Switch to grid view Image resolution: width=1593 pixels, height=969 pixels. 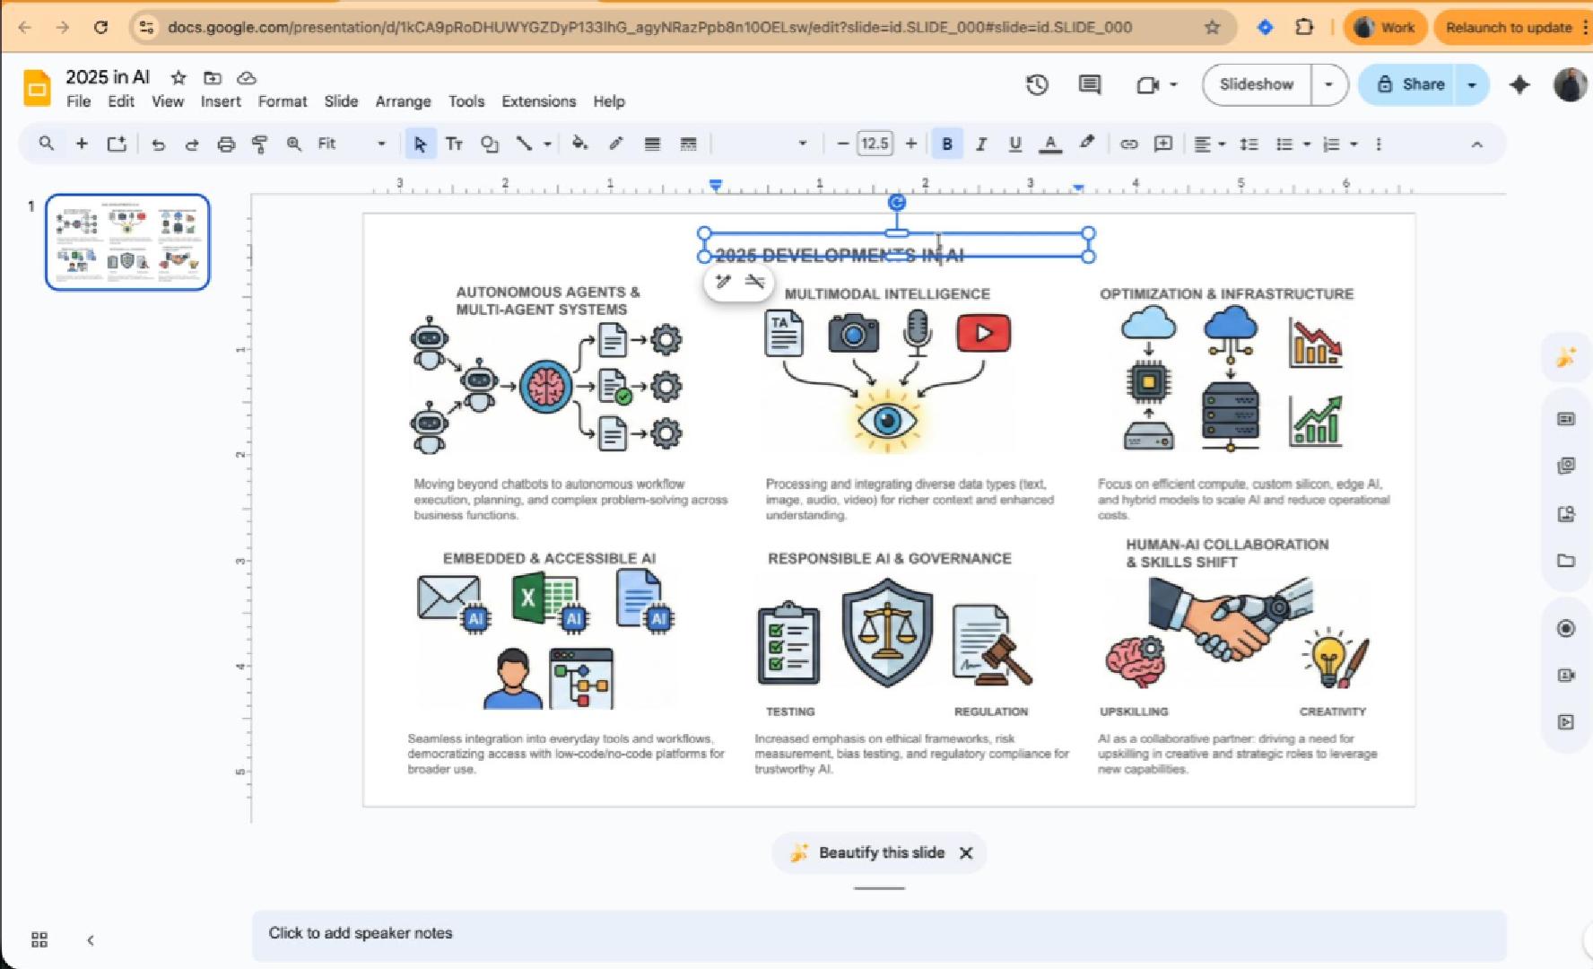coord(39,939)
